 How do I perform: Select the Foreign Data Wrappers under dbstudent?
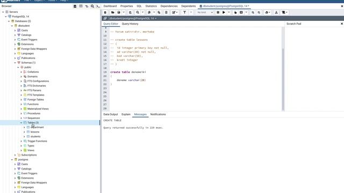[34, 49]
